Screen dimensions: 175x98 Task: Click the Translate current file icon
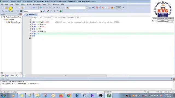pyautogui.click(x=3, y=11)
